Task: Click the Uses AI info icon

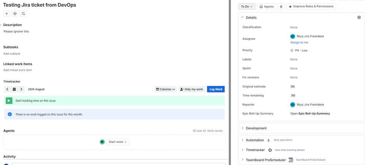Action: pos(194,131)
